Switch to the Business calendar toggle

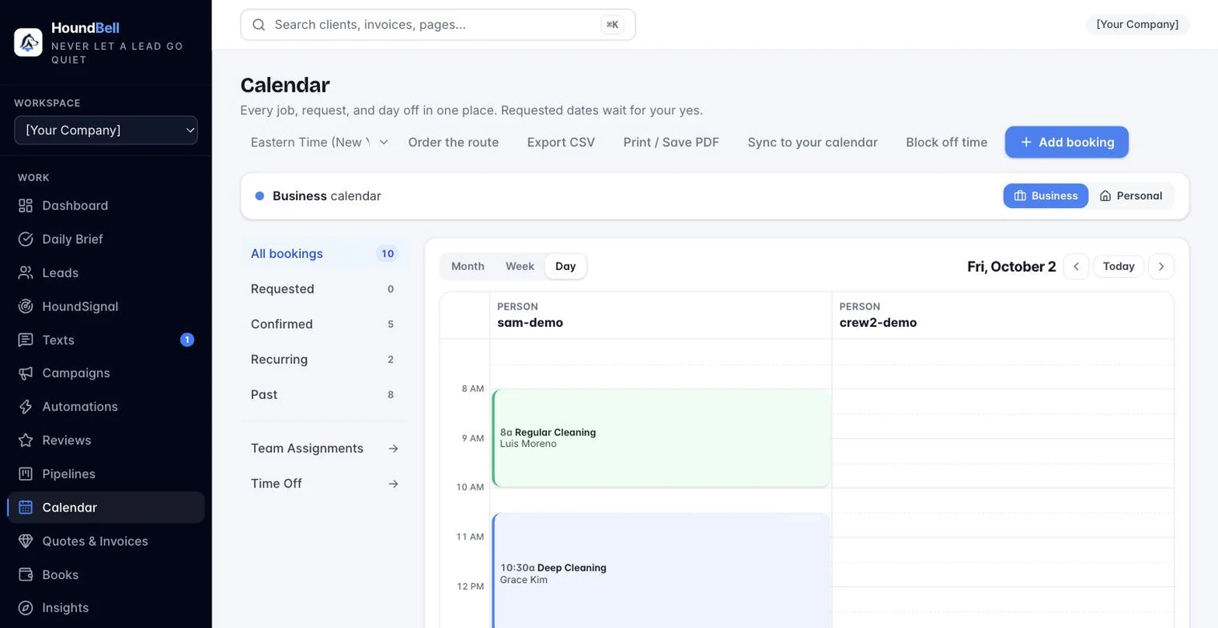tap(1046, 196)
